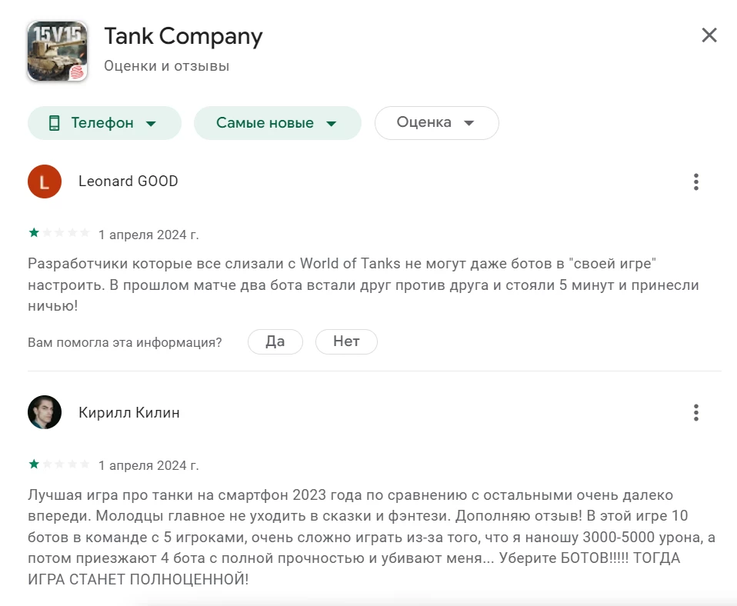The image size is (737, 606).
Task: Open Leonard GOOD's avatar
Action: (x=45, y=181)
